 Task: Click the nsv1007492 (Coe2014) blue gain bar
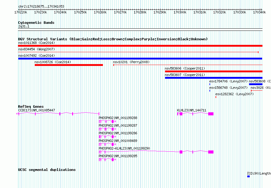[x=140, y=59]
